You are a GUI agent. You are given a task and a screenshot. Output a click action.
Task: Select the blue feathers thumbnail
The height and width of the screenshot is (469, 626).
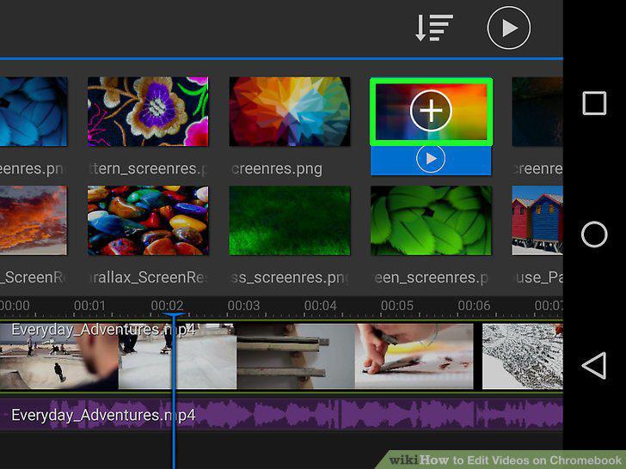click(34, 112)
